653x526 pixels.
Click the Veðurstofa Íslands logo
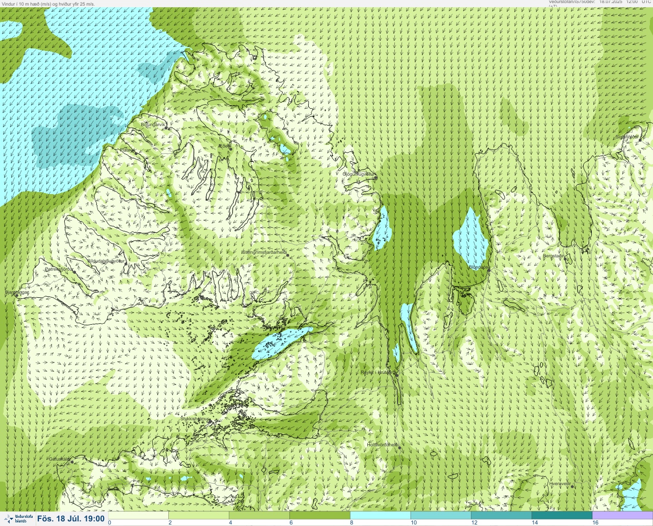point(17,519)
